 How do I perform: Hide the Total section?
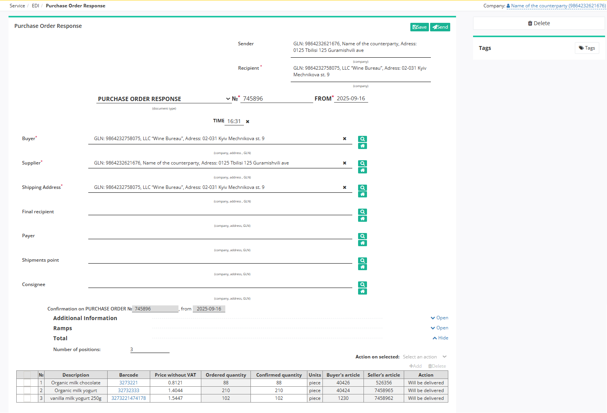click(441, 338)
